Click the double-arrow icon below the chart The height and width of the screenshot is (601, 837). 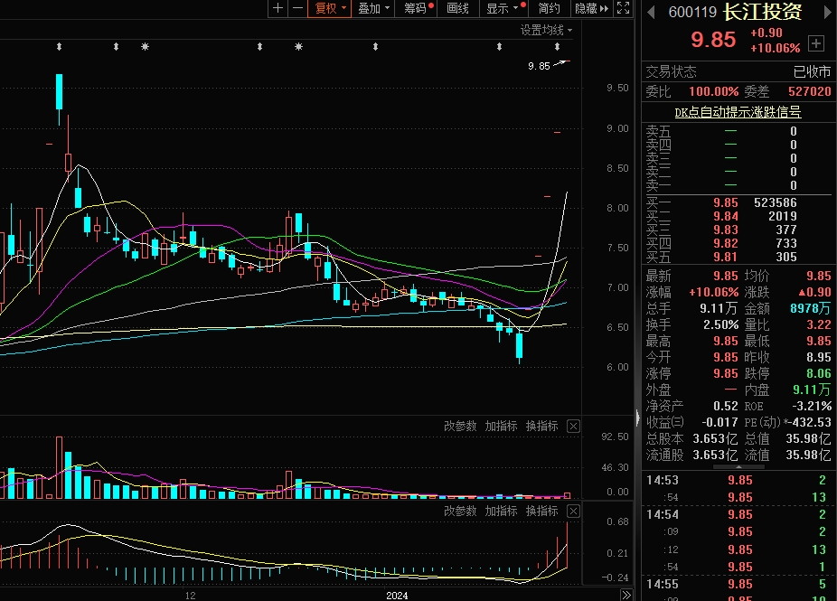[x=625, y=596]
